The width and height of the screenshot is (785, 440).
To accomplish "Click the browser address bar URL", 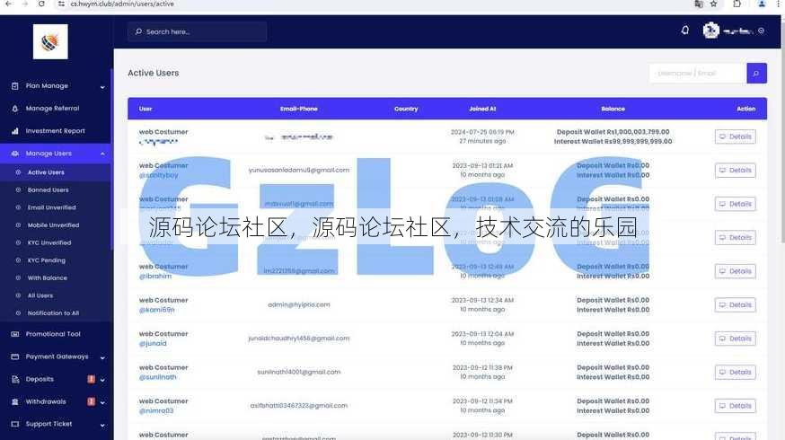I will point(122,4).
